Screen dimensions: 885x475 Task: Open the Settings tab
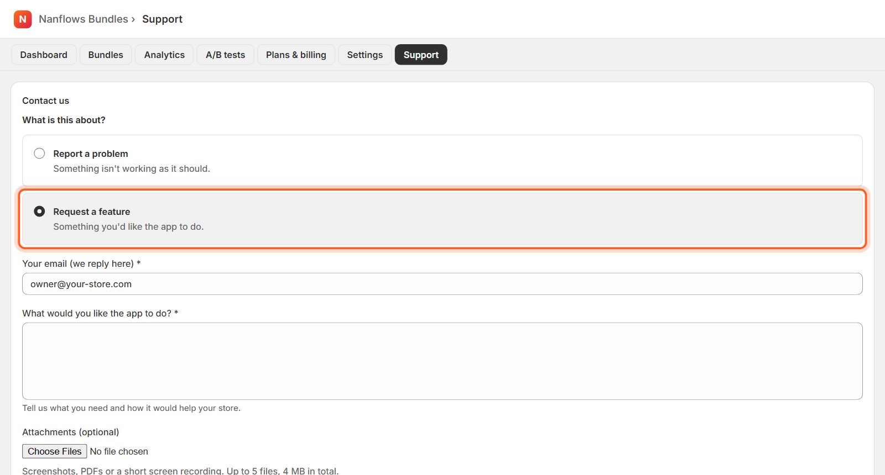click(x=365, y=55)
